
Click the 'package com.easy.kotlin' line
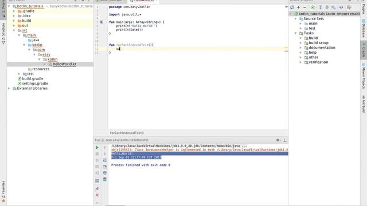click(130, 7)
